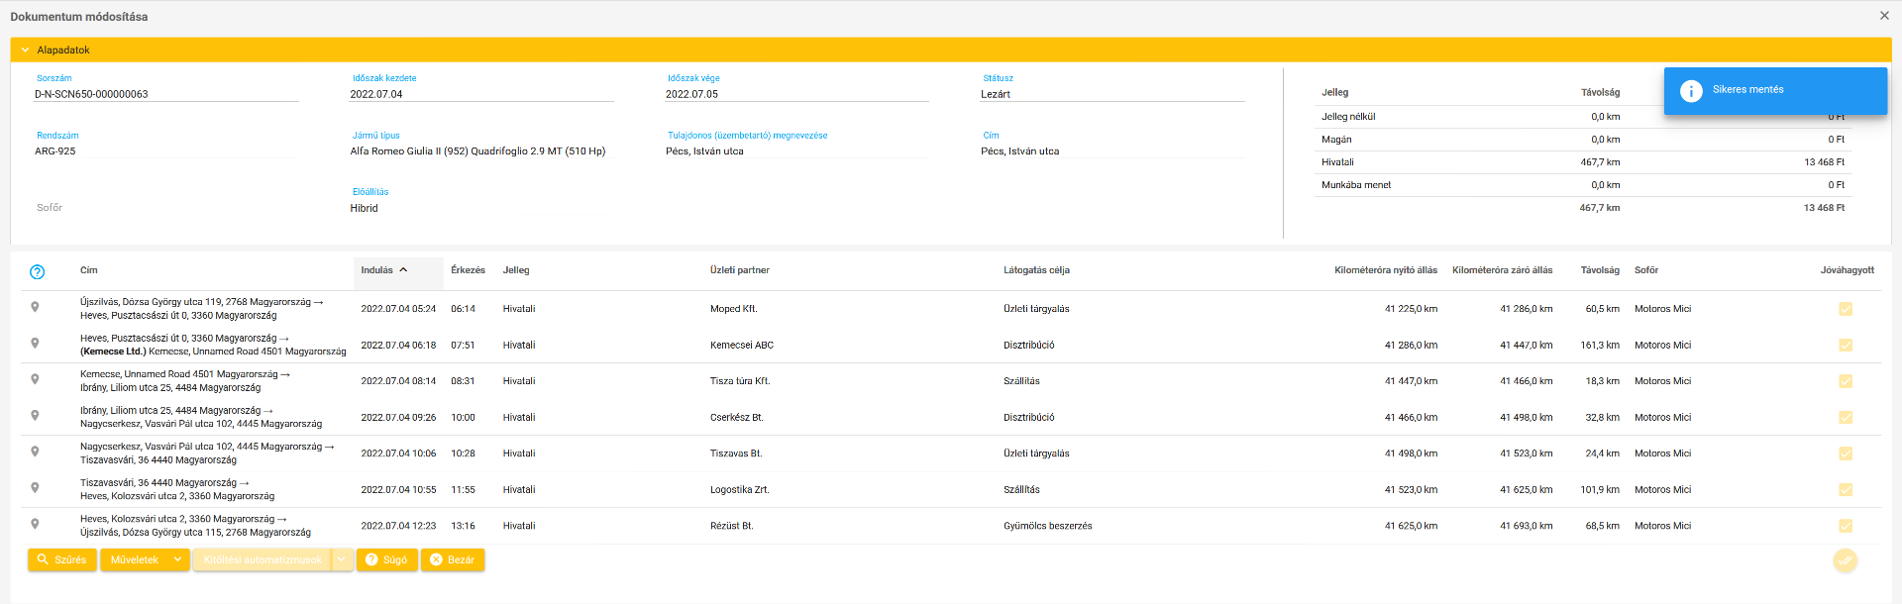Sort by the Jóváhagyott column header
Viewport: 1902px width, 604px height.
pos(1848,270)
